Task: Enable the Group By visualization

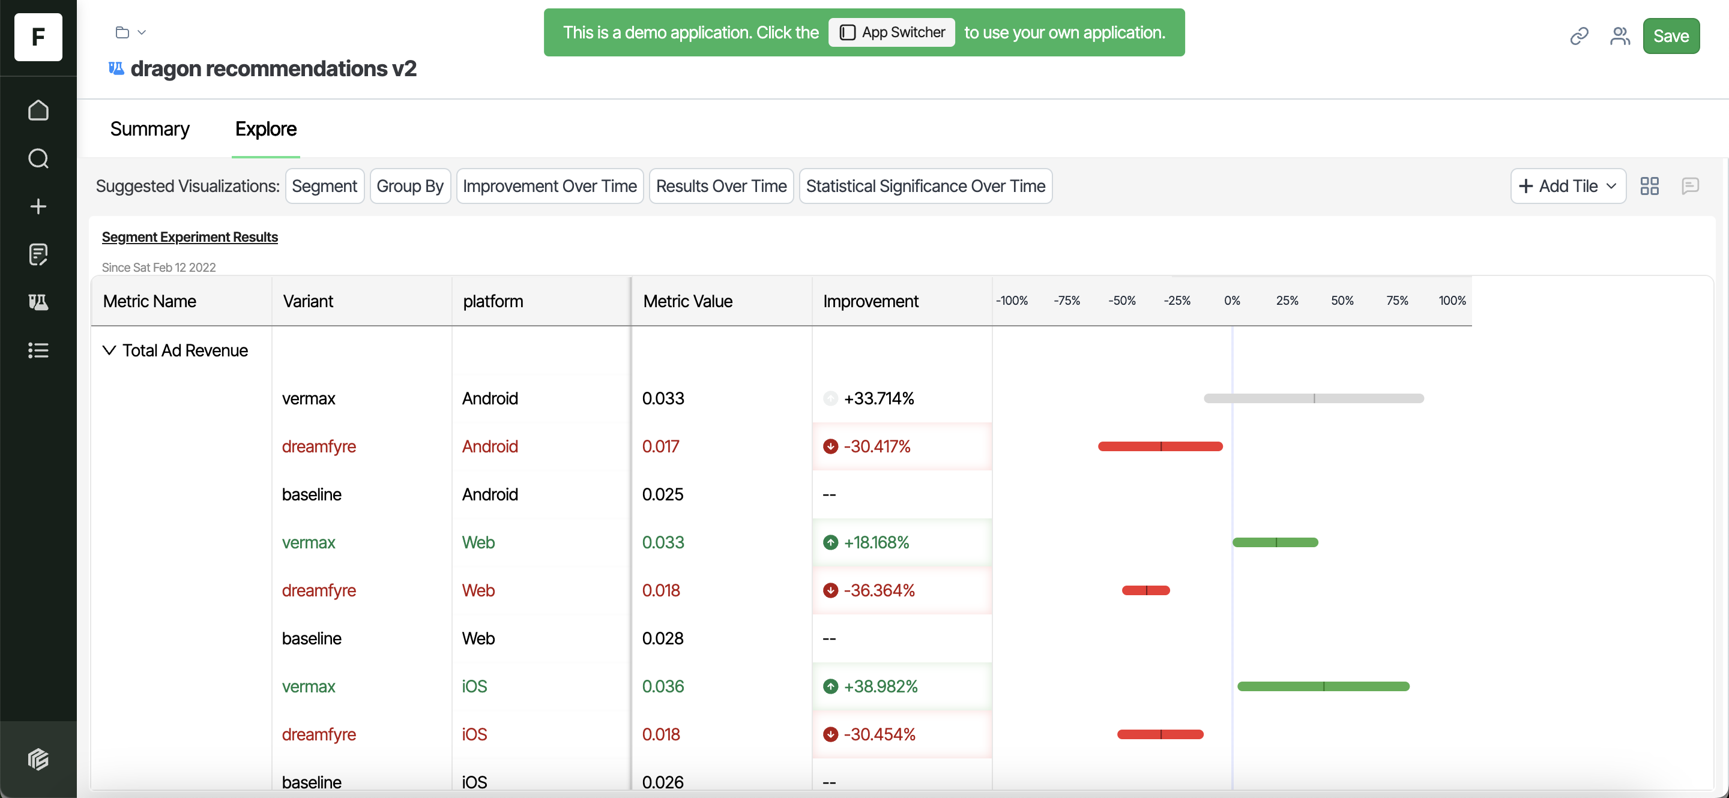Action: 409,186
